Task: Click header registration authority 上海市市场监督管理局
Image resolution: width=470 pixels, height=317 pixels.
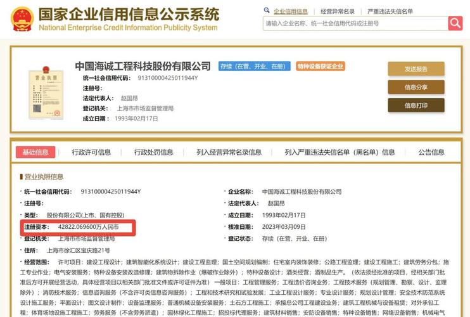Action: click(145, 108)
